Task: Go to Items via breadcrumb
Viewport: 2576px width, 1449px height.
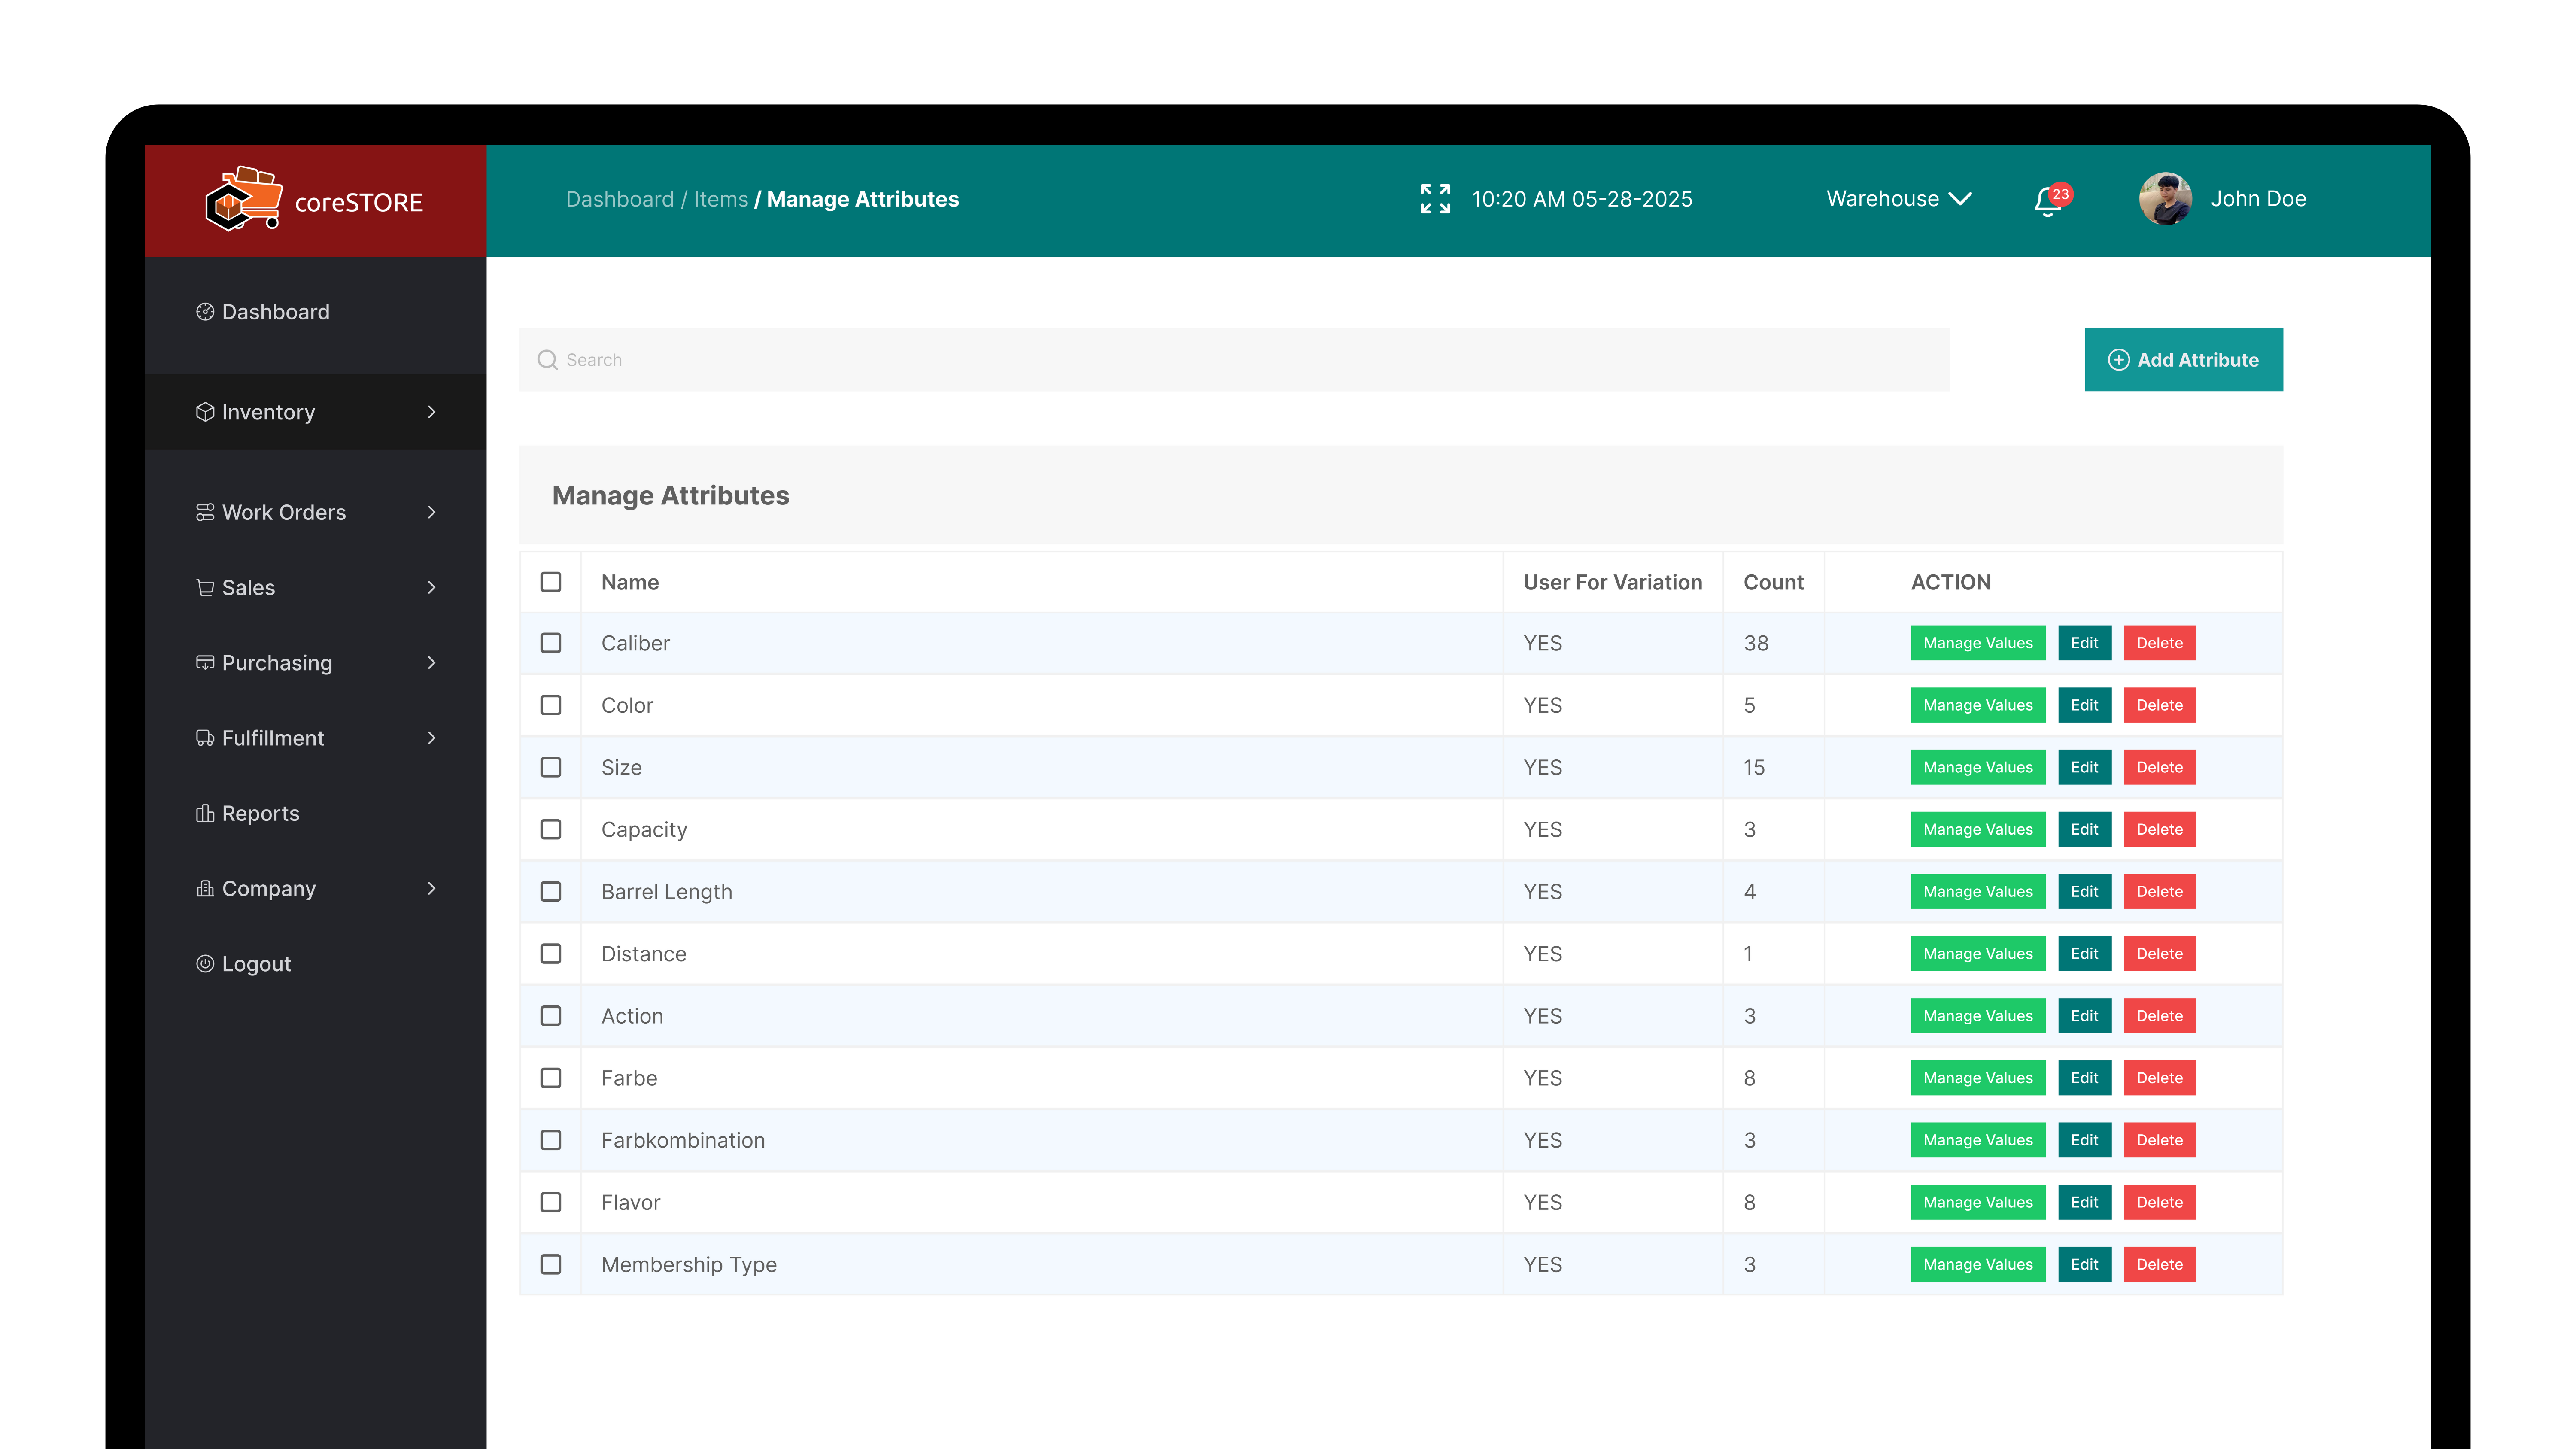Action: pos(721,199)
